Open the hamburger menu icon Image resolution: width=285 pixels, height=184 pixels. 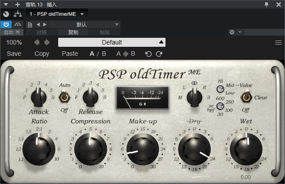tap(278, 43)
